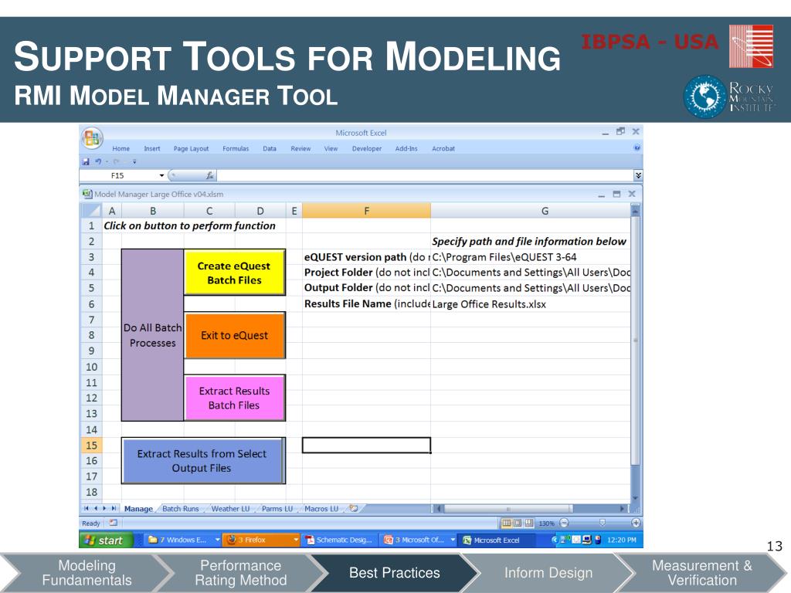The image size is (791, 593).
Task: Open the Page Layout ribbon tab
Action: point(191,149)
